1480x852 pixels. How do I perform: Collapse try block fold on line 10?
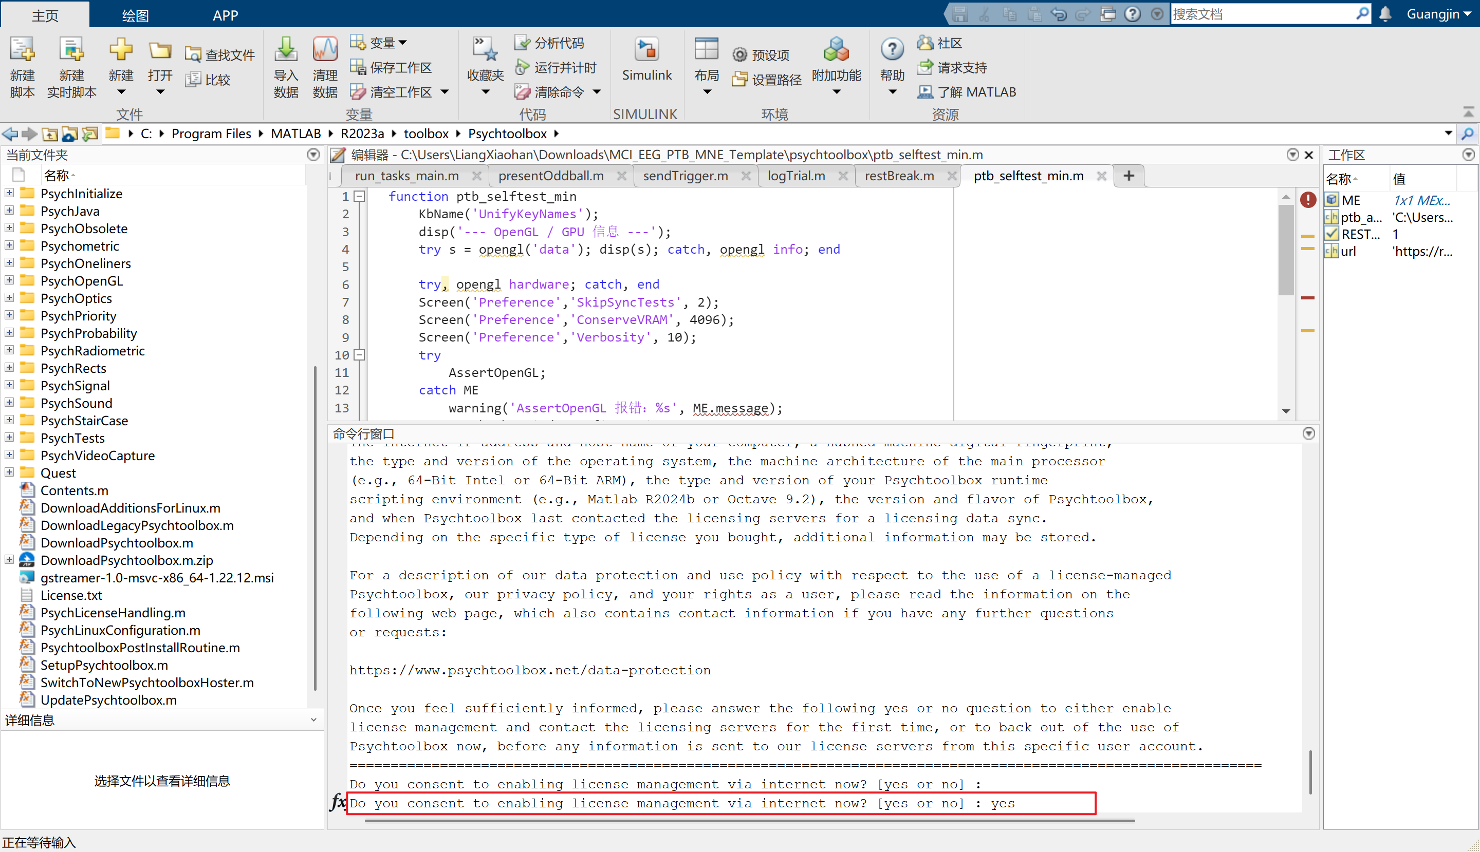pos(359,354)
